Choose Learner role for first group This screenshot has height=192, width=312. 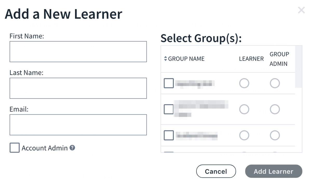244,83
